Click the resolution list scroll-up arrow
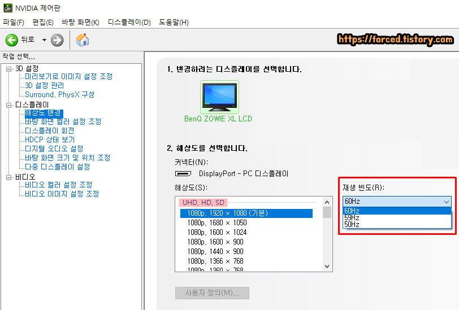Viewport: 459px width, 310px height. 327,202
